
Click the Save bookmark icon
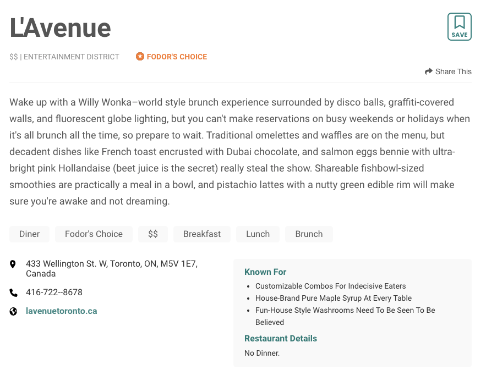pos(459,23)
